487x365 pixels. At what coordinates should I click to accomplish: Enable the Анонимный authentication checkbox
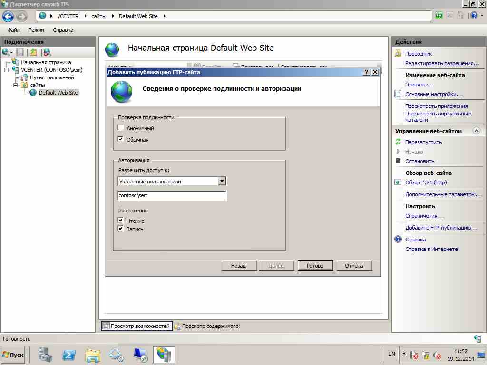(120, 127)
